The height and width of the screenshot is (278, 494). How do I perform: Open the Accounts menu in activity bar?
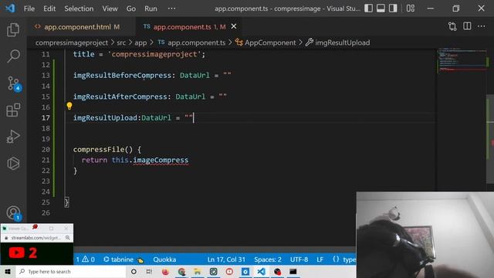click(14, 213)
